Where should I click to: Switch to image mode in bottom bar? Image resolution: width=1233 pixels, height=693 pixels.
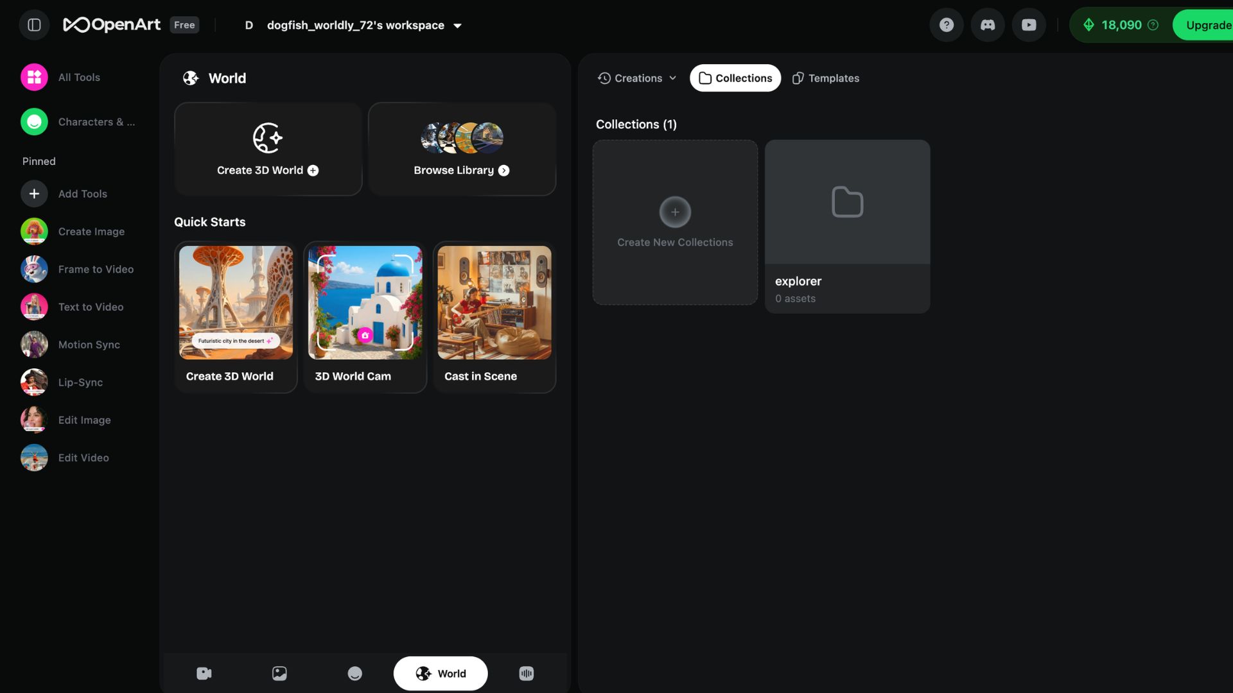279,673
